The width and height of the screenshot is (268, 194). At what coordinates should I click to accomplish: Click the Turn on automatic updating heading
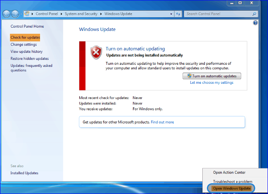point(135,49)
